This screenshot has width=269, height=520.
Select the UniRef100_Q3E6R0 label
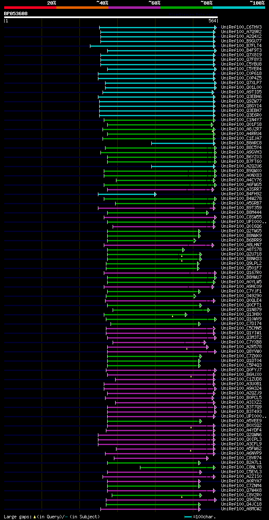(x=241, y=115)
